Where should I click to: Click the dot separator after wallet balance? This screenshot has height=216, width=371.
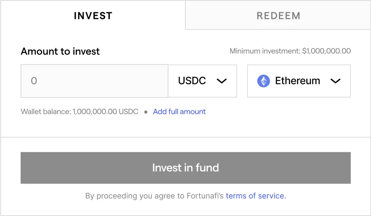[x=146, y=112]
